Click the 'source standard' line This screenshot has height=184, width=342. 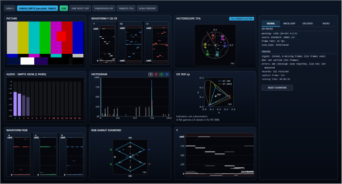(x=278, y=37)
